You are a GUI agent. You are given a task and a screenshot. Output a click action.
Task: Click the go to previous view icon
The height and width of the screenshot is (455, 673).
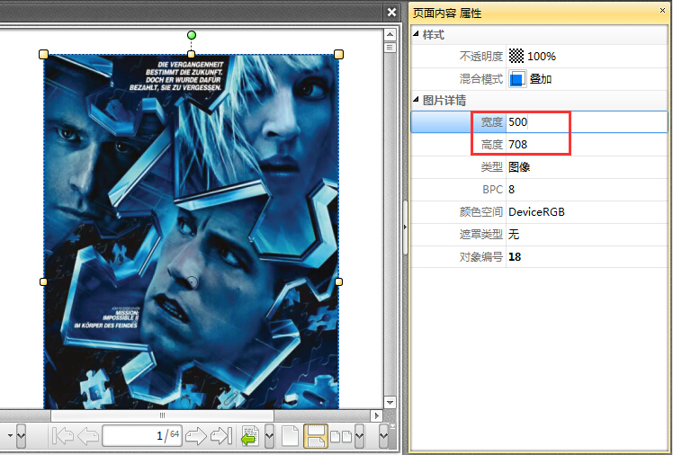250,436
